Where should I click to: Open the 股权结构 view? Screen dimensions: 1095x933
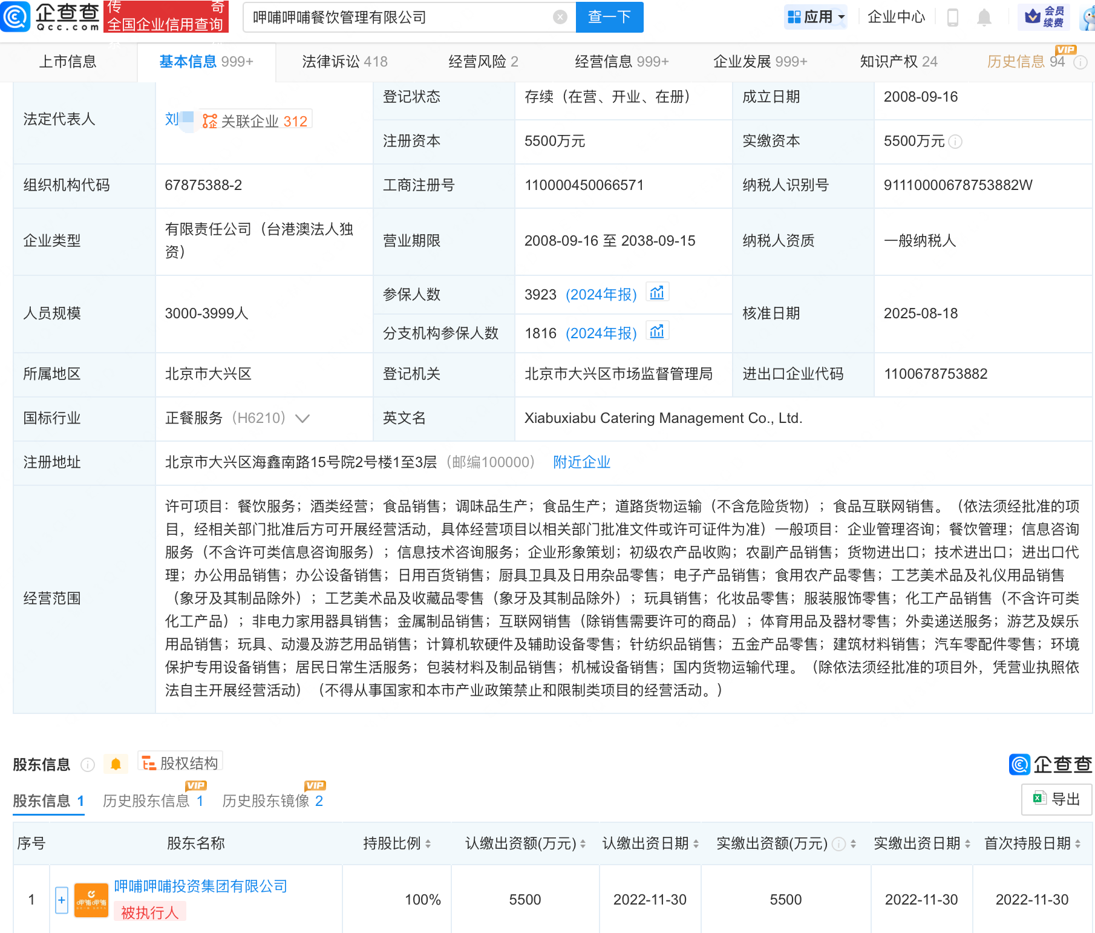click(x=181, y=764)
